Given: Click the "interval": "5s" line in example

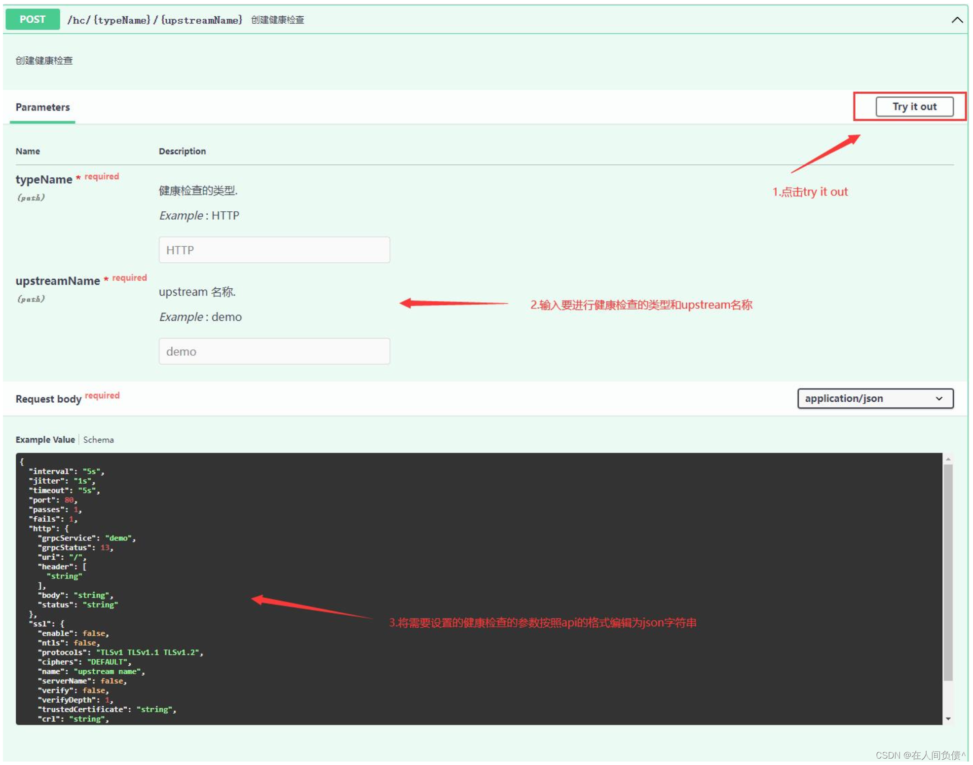Looking at the screenshot, I should pyautogui.click(x=67, y=471).
